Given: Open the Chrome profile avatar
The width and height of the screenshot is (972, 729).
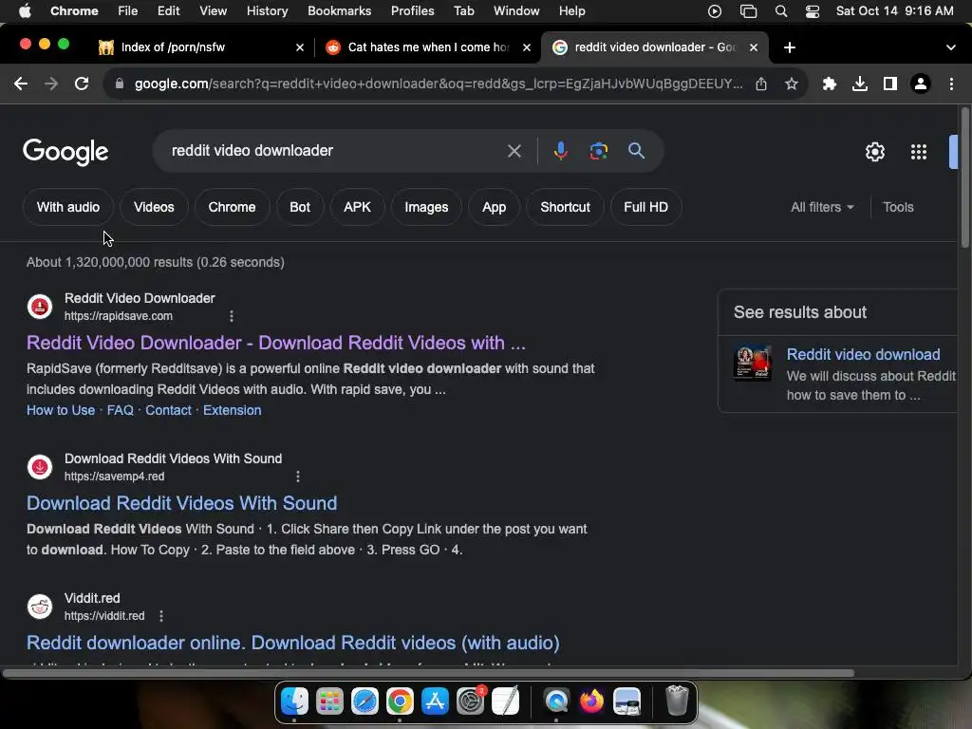Looking at the screenshot, I should tap(921, 84).
